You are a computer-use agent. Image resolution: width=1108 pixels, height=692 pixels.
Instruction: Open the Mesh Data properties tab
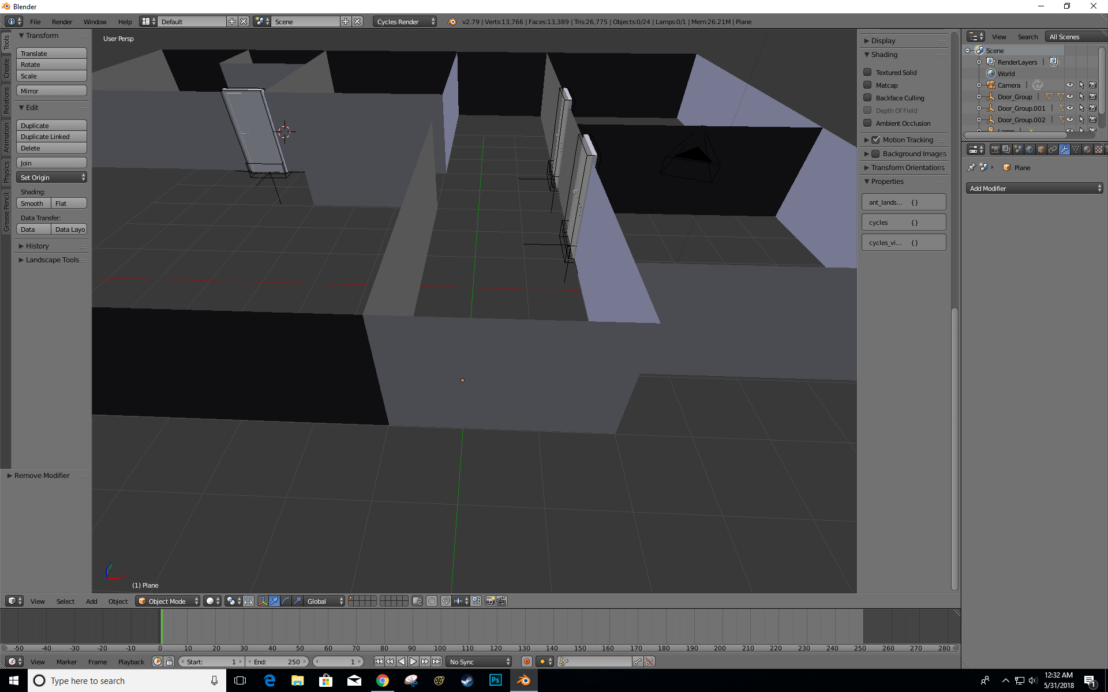click(x=1076, y=149)
